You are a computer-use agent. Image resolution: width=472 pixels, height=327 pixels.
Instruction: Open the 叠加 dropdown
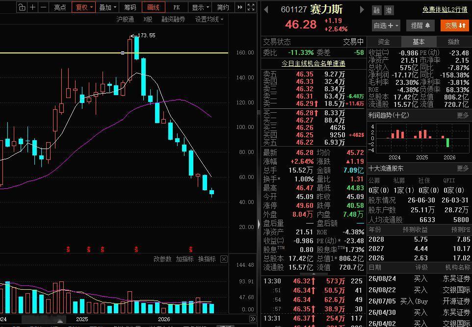(x=107, y=7)
